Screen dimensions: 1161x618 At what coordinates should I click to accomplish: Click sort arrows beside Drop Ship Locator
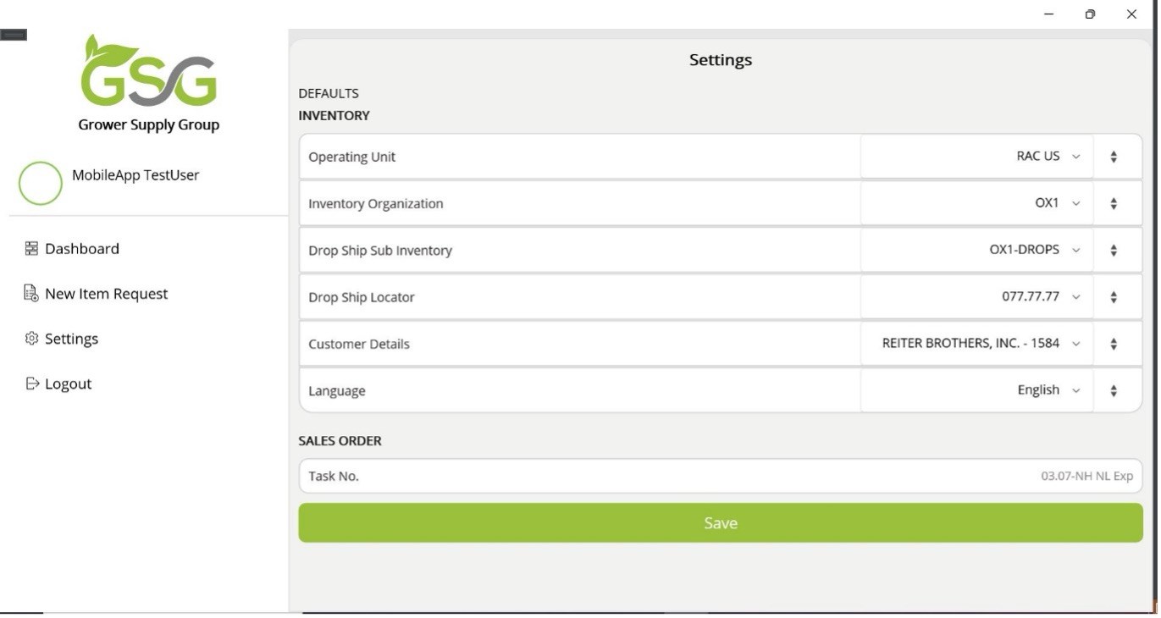(1114, 297)
